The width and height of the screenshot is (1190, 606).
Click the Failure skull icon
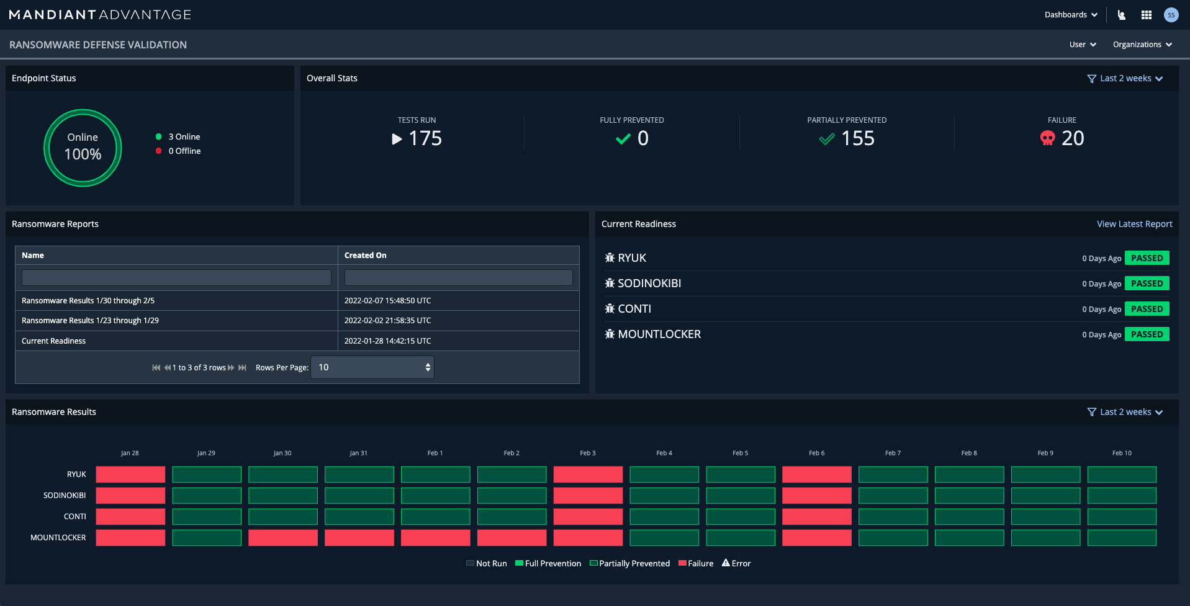pyautogui.click(x=1047, y=138)
